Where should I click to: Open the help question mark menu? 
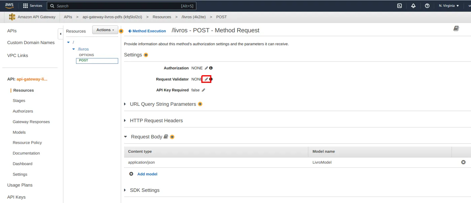point(427,6)
